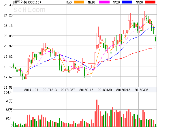Image resolution: width=173 pixels, height=127 pixels.
Task: Click the 52万 volume axis label
Action: point(9,110)
